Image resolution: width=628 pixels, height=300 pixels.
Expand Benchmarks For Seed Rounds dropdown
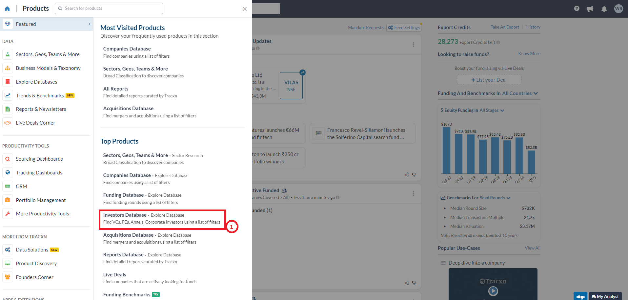495,198
